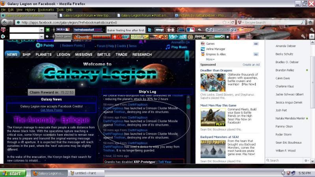Open Top Gun game banner

[x=177, y=37]
